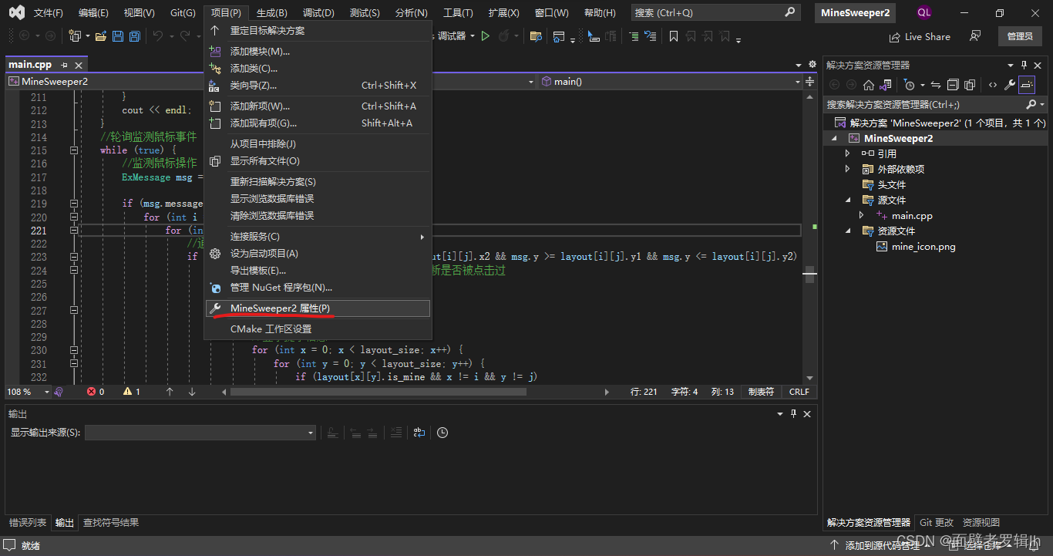This screenshot has height=556, width=1053.
Task: Pin the Output panel
Action: (794, 414)
